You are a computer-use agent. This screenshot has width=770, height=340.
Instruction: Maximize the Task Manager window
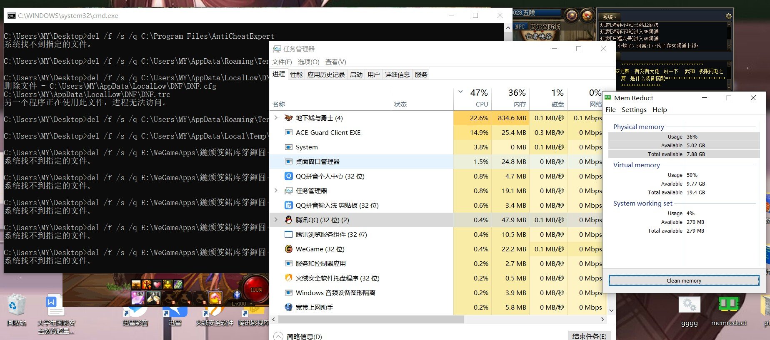click(x=578, y=49)
